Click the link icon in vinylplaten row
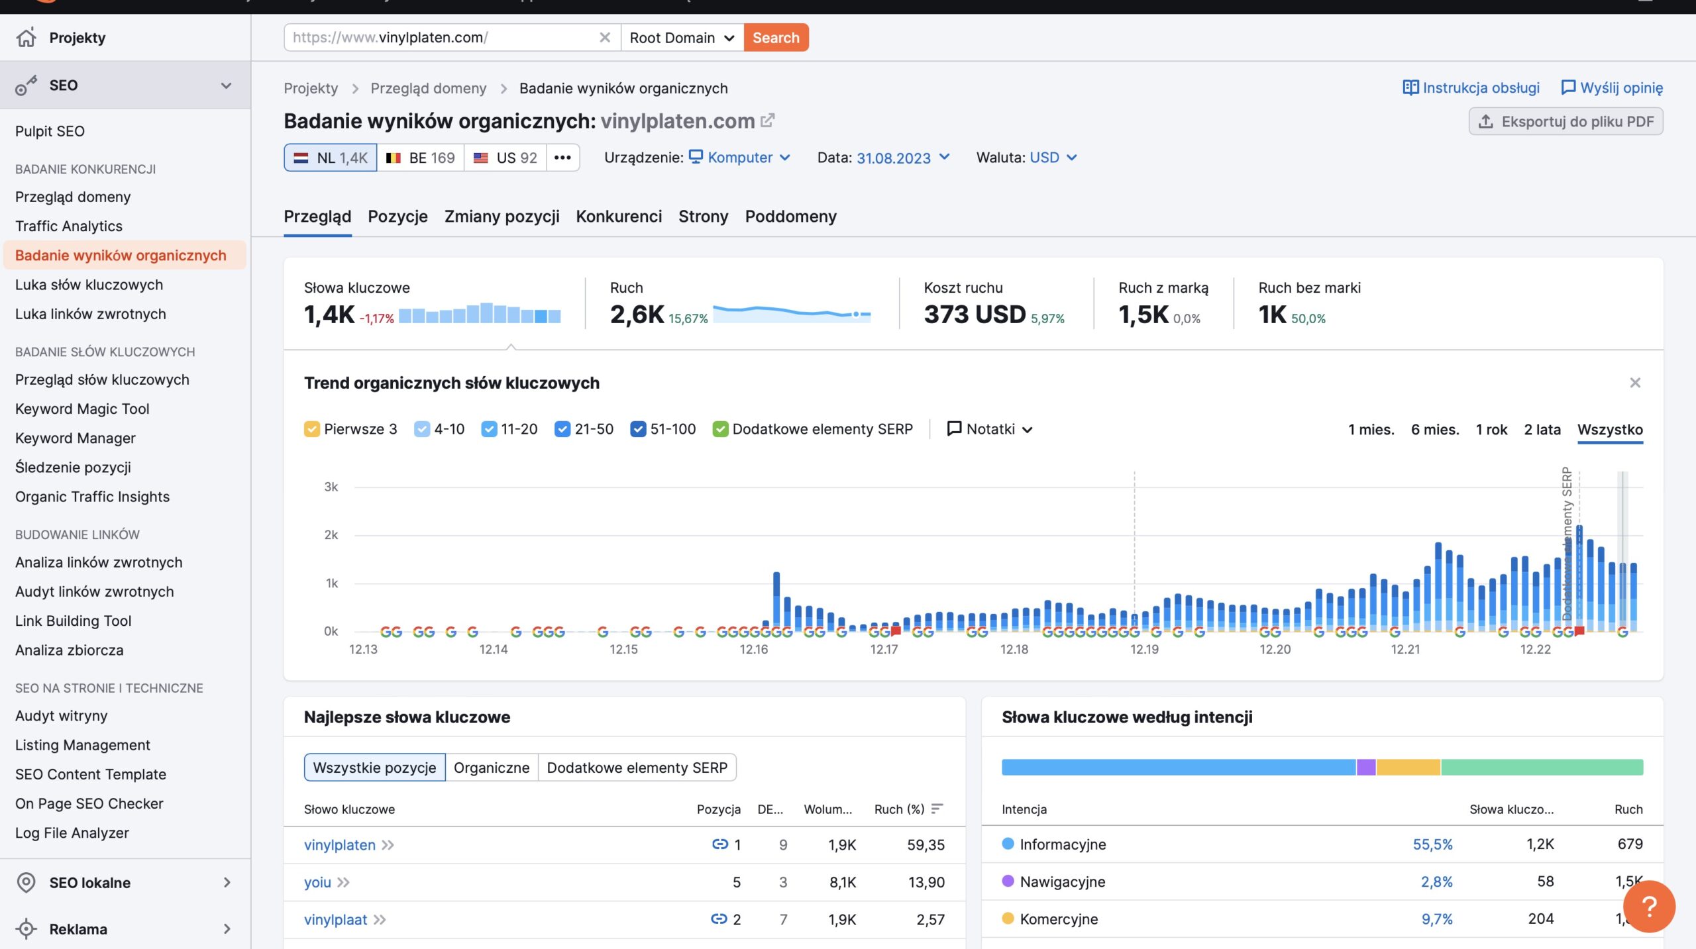 719,844
